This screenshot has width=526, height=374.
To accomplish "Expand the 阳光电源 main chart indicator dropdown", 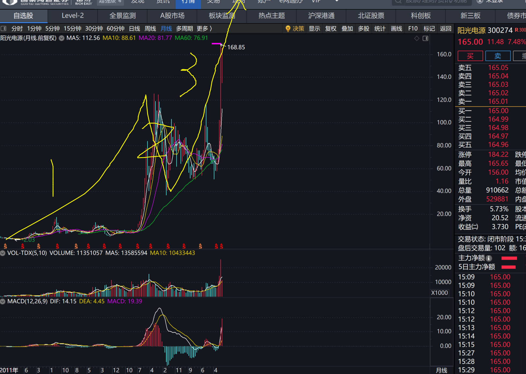I will (x=62, y=38).
